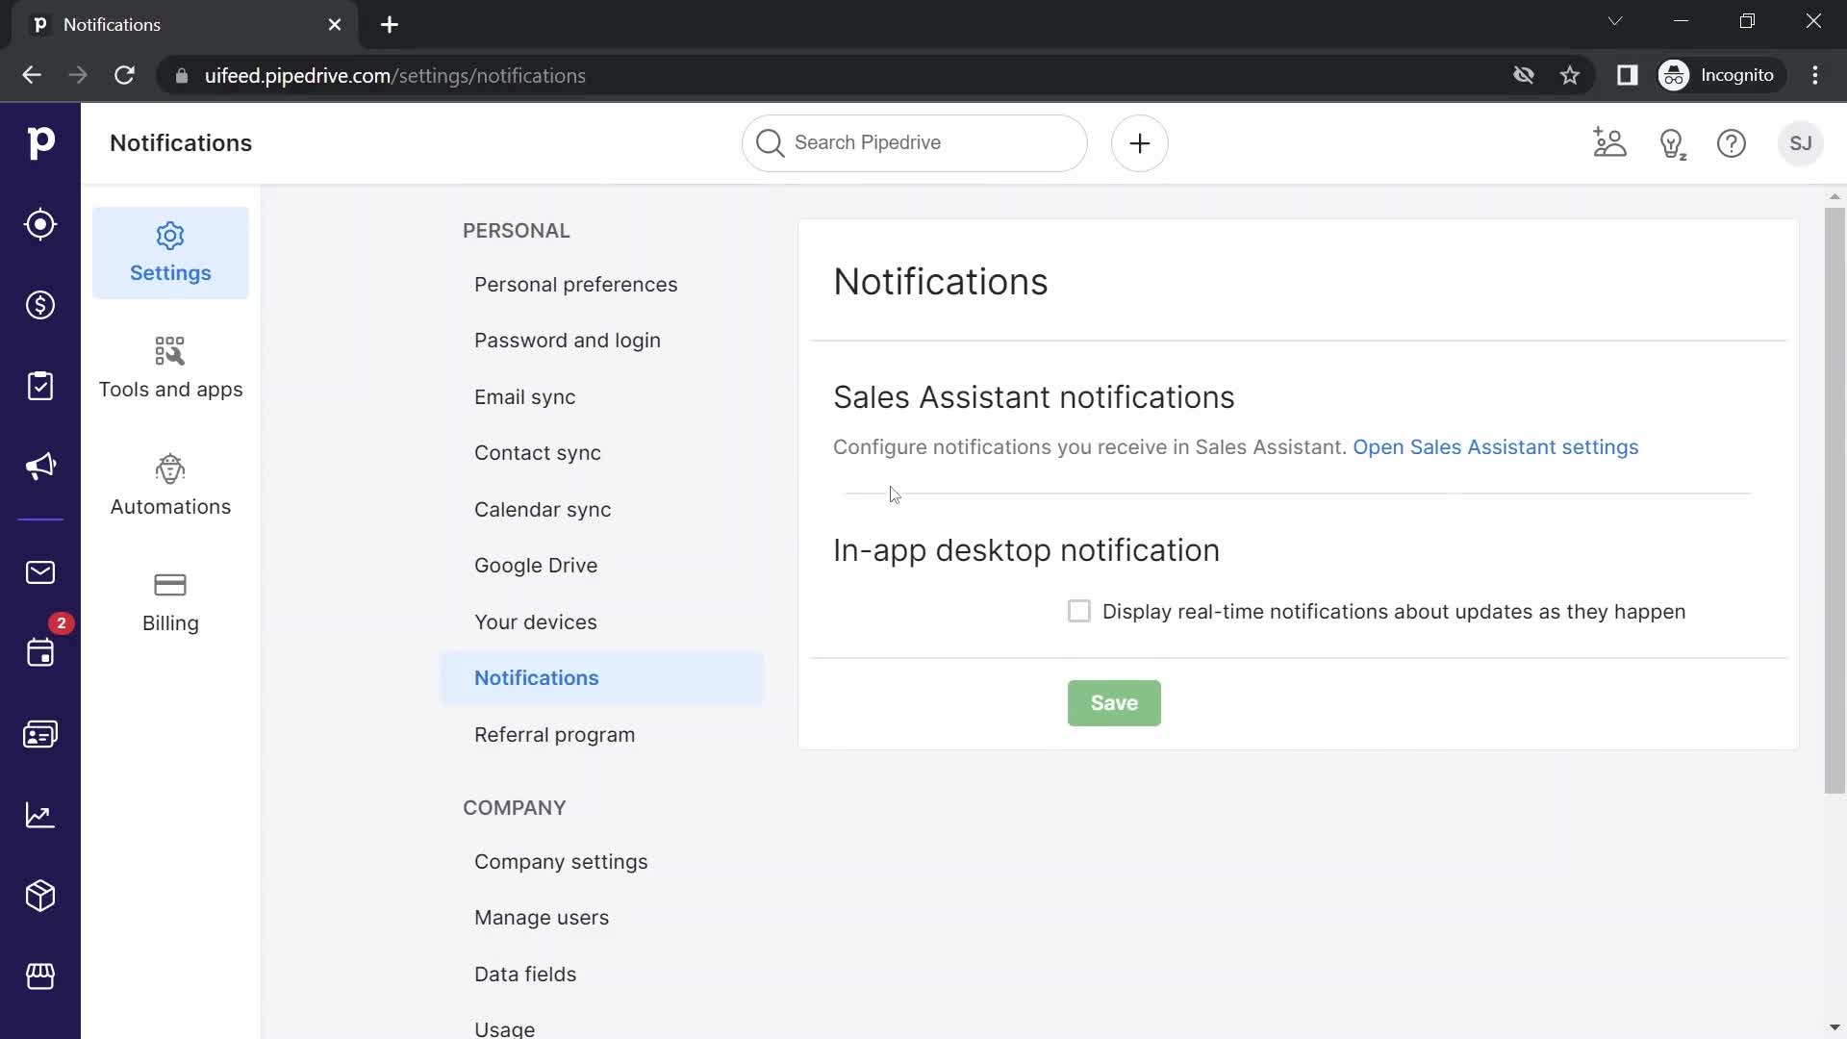Go back to previous page
This screenshot has width=1847, height=1039.
point(32,75)
